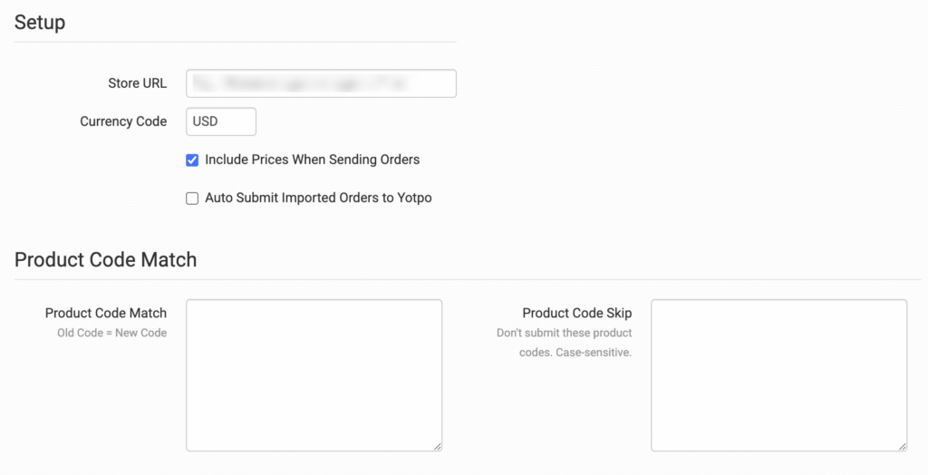Uncheck Include Prices When Sending Orders checkbox
This screenshot has height=475, width=928.
click(192, 160)
